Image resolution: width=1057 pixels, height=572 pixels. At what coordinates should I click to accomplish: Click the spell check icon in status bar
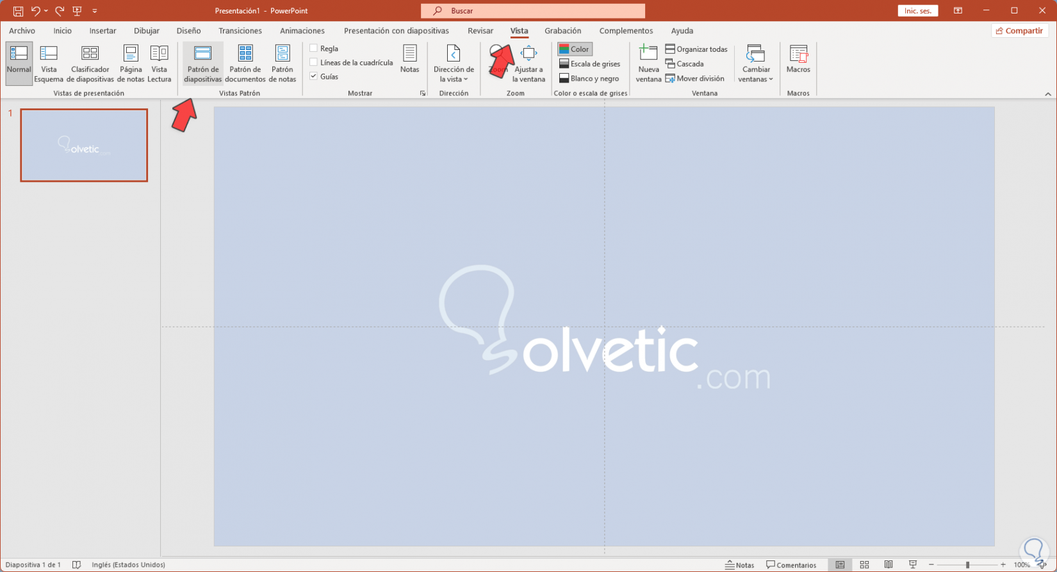coord(76,565)
